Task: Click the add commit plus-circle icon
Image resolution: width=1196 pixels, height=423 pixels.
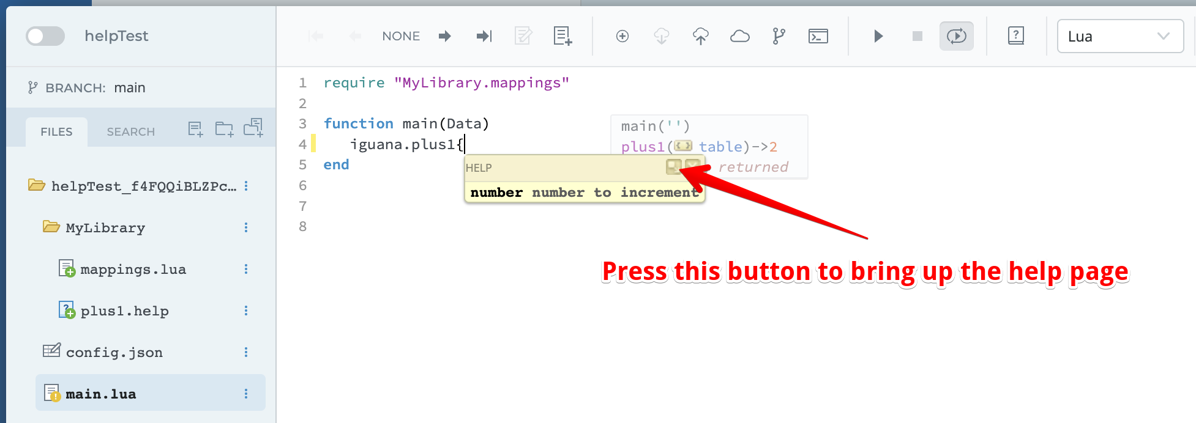Action: tap(622, 36)
